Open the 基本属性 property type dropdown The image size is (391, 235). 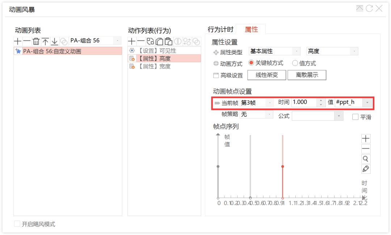coord(297,51)
